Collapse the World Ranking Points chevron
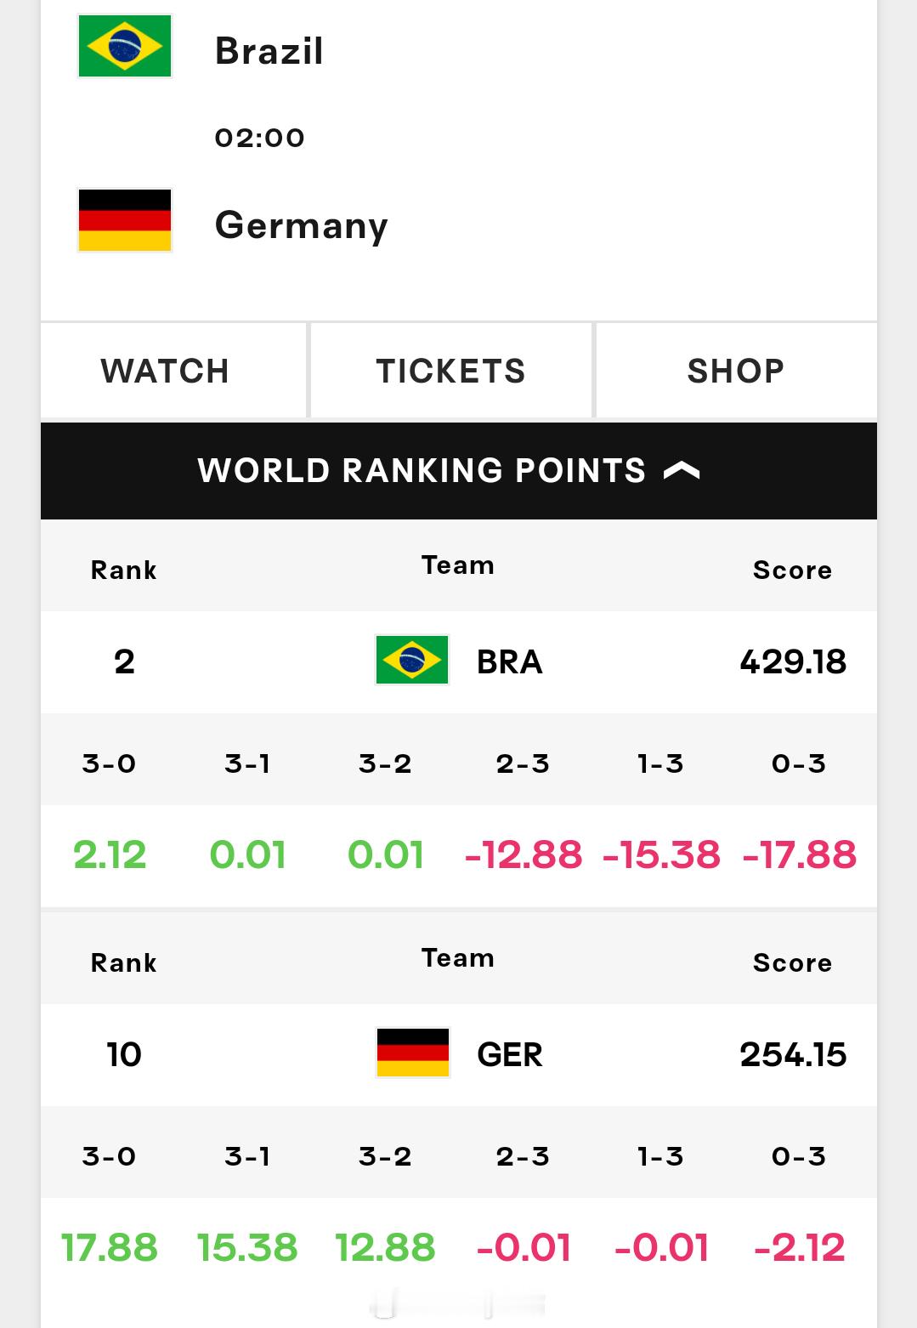Screen dimensions: 917x1328 pos(682,470)
